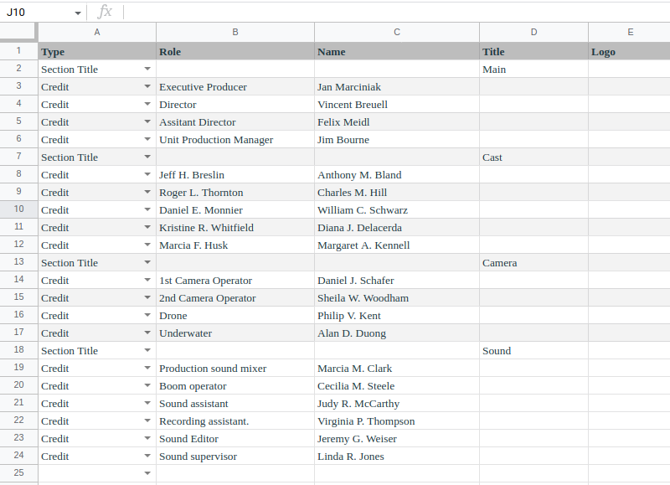The image size is (670, 485).
Task: Select the cell containing Cast
Action: 533,157
